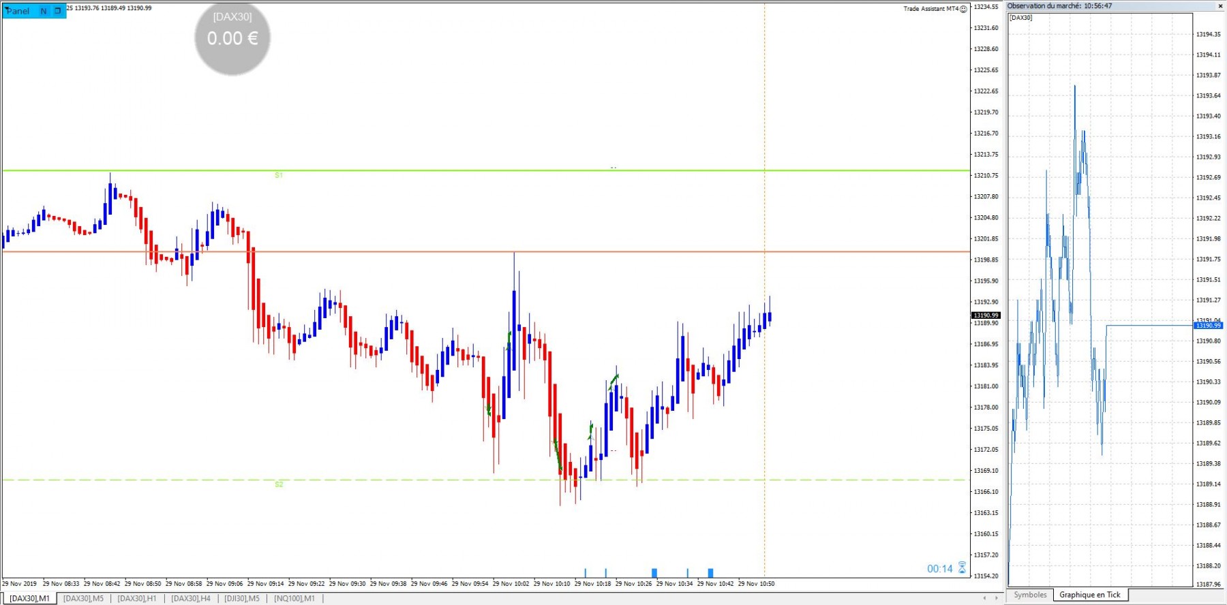Click the DAX30 0.00 € profit circle
1227x605 pixels.
click(232, 37)
